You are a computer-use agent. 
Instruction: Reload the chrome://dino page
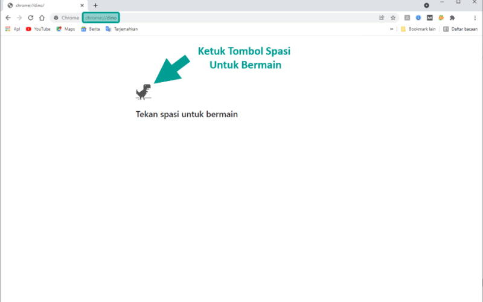(31, 18)
